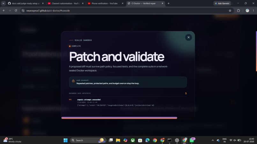The height and width of the screenshot is (144, 257).
Task: Click the taskbar Search box
Action: pos(88,140)
